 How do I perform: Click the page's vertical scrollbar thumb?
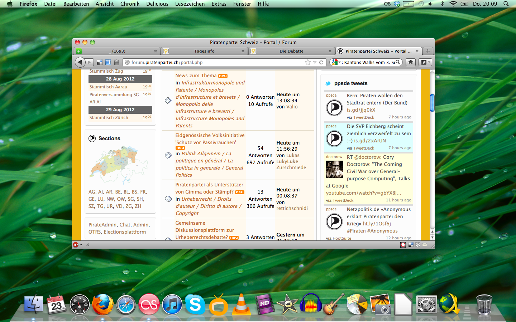click(x=432, y=103)
